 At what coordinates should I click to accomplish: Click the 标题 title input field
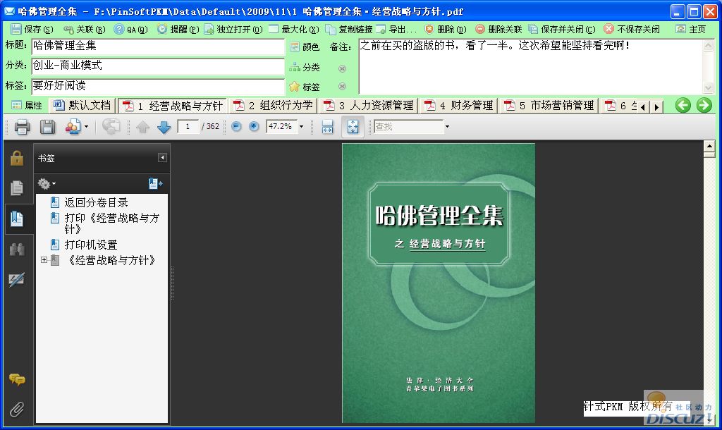tap(158, 47)
